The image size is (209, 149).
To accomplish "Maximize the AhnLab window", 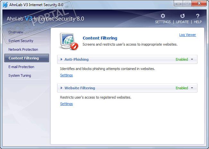I will coord(187,4).
